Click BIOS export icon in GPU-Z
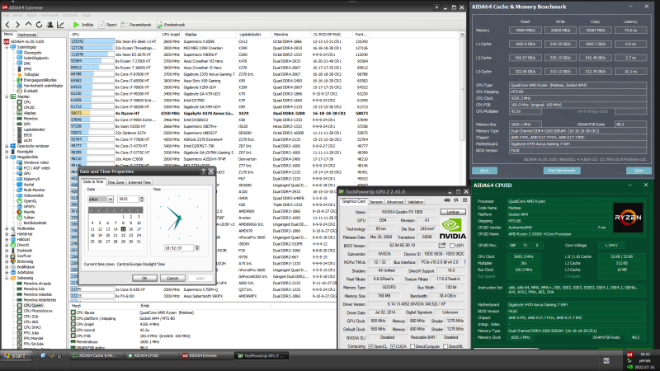The width and height of the screenshot is (660, 371). (442, 245)
